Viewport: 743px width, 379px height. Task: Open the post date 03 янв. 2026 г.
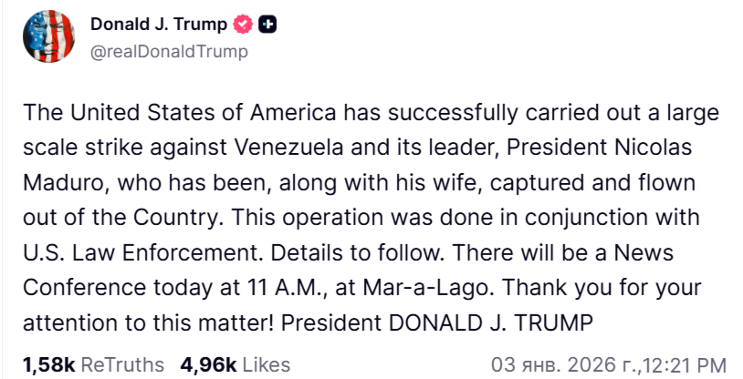tap(564, 364)
